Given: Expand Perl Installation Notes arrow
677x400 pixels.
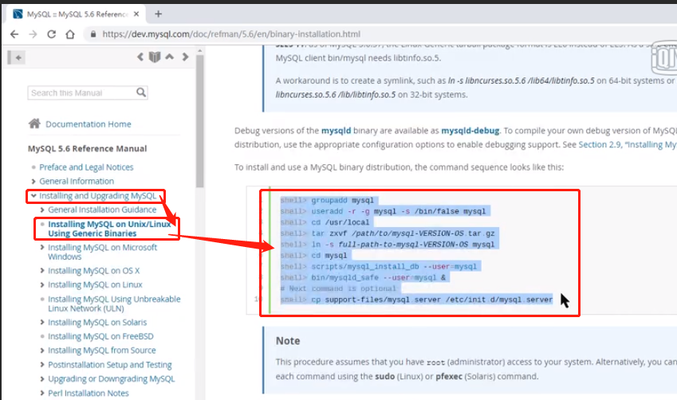Looking at the screenshot, I should click(42, 393).
